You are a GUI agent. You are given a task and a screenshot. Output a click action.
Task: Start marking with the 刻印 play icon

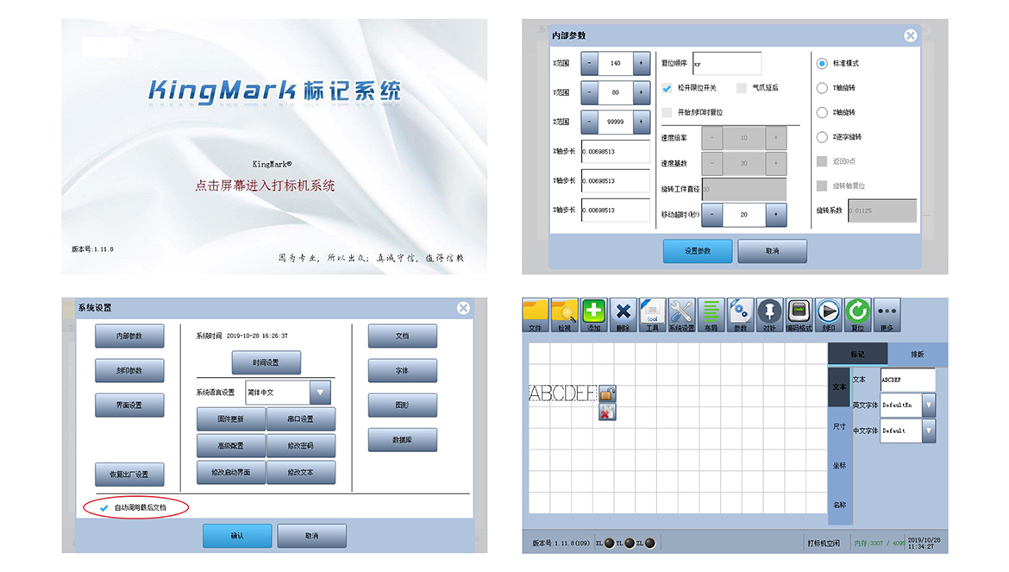tap(828, 315)
